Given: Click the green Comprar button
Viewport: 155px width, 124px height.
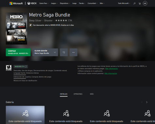Looking at the screenshot, I should point(18,52).
